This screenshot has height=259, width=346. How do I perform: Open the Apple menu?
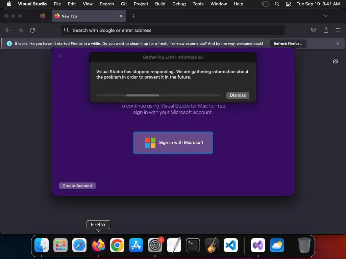9,4
